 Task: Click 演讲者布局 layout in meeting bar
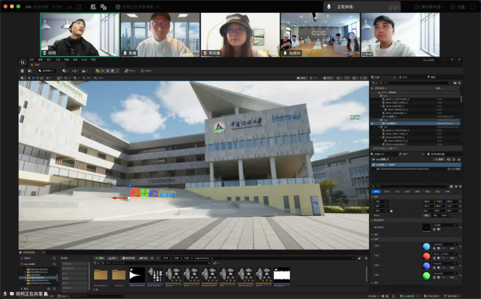[429, 7]
